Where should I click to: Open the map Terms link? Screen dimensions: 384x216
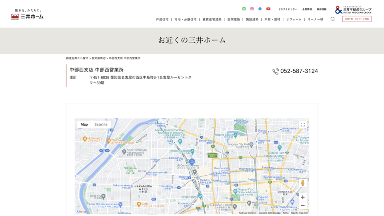coord(286,213)
